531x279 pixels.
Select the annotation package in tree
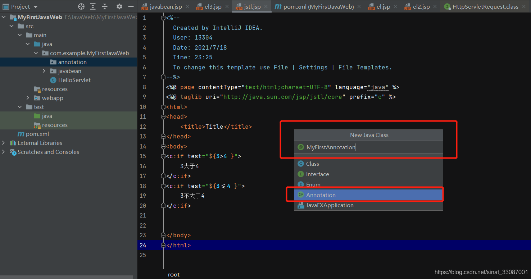tap(68, 62)
